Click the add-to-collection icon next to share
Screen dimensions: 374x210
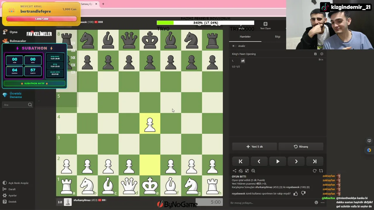pos(241,171)
